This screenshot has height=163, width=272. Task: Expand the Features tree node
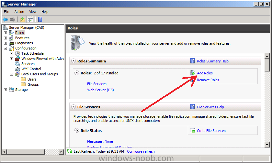click(6, 38)
